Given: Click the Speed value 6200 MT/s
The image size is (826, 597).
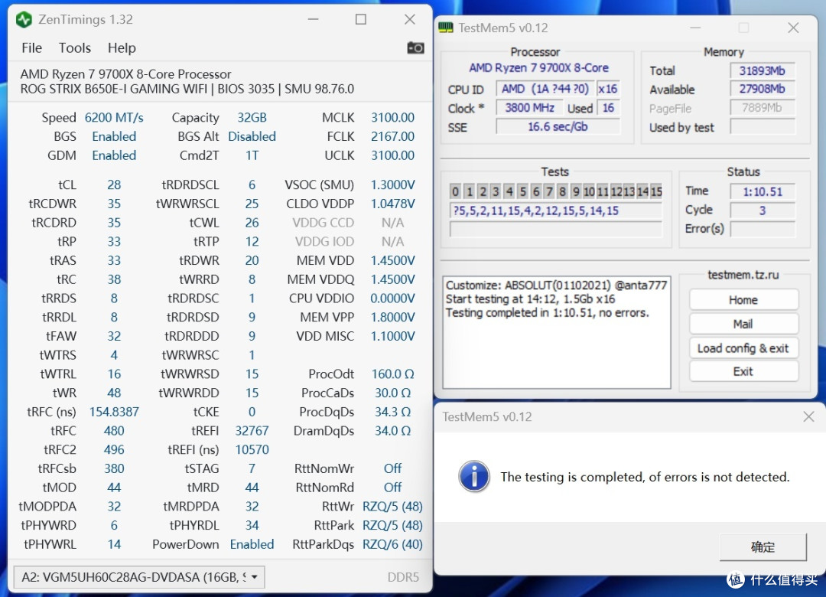Looking at the screenshot, I should tap(114, 118).
